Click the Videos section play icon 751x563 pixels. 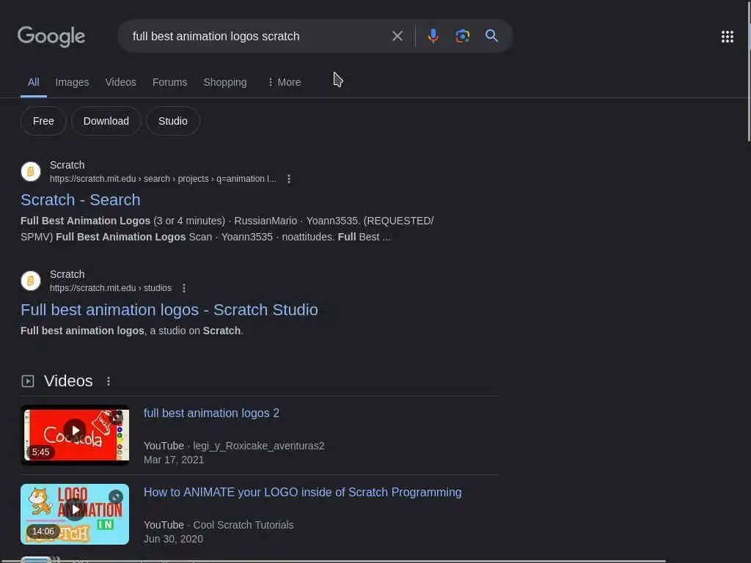click(x=28, y=381)
